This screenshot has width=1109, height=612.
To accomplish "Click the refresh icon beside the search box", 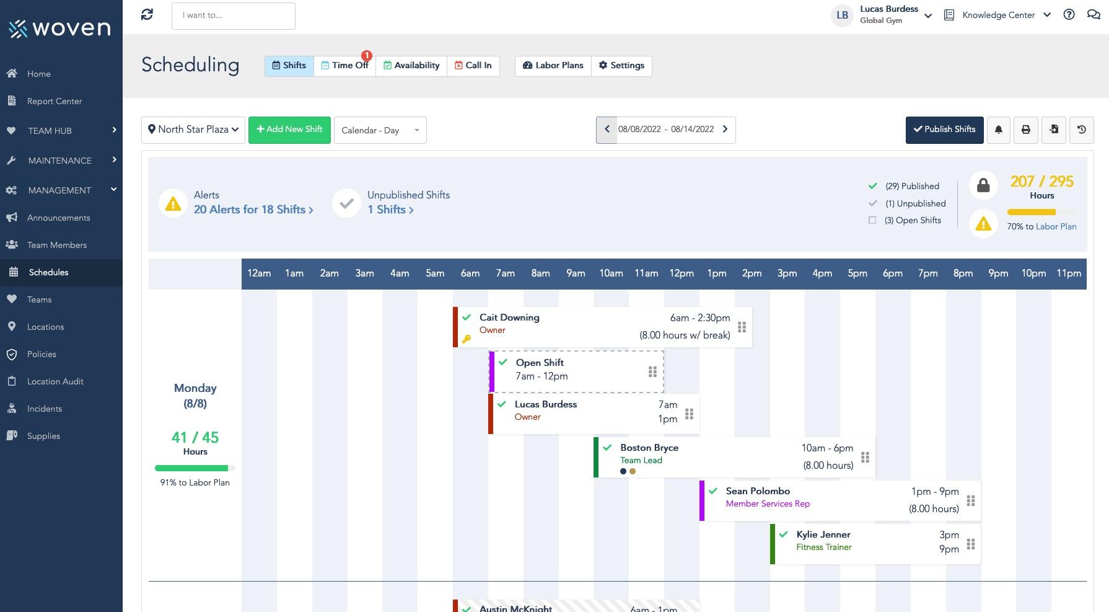I will (147, 15).
